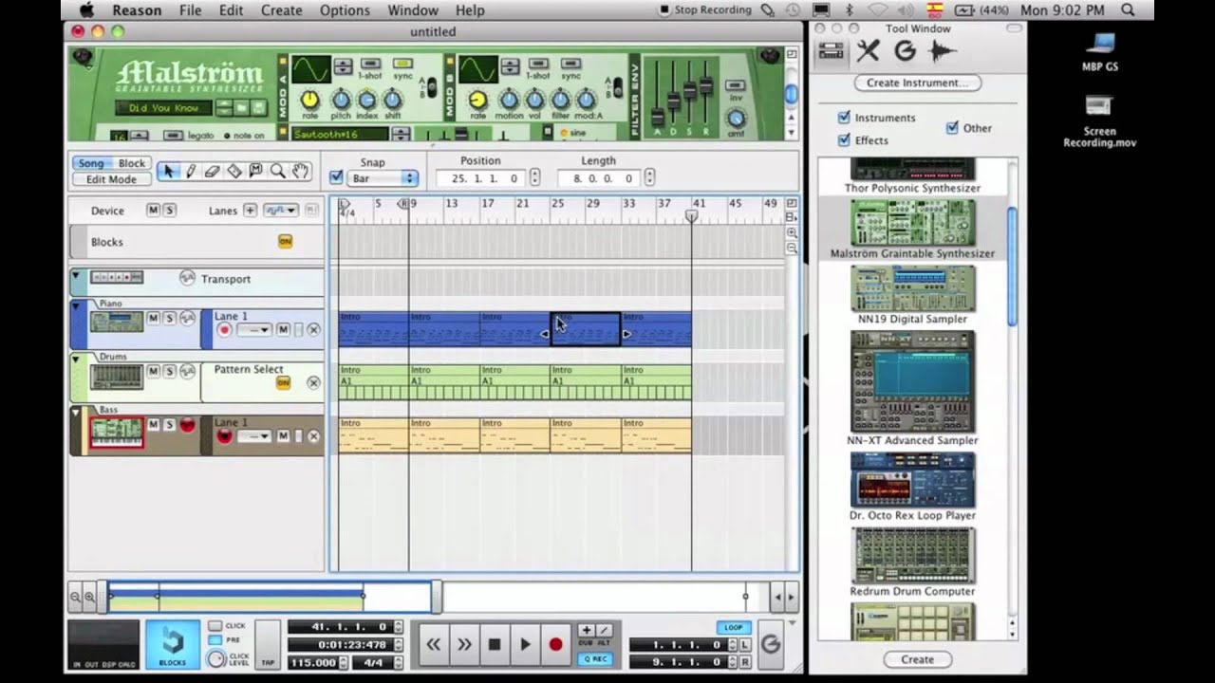Open the Help menu

click(x=470, y=10)
